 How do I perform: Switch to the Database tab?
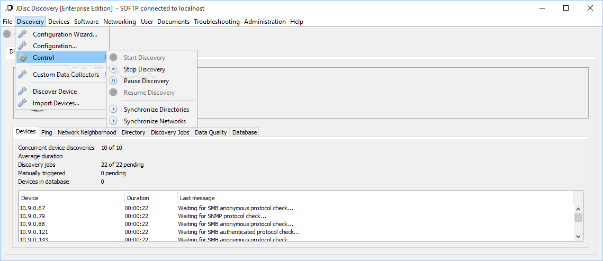(245, 132)
